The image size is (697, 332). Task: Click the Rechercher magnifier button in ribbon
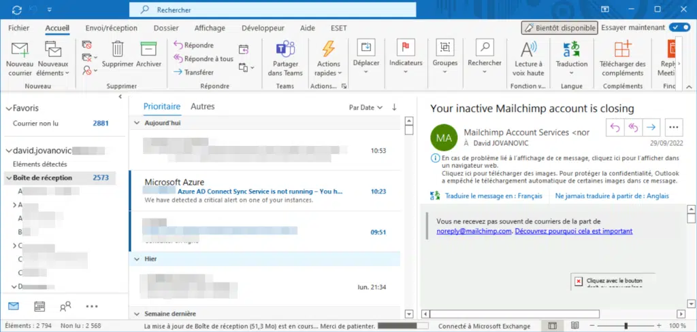(485, 57)
